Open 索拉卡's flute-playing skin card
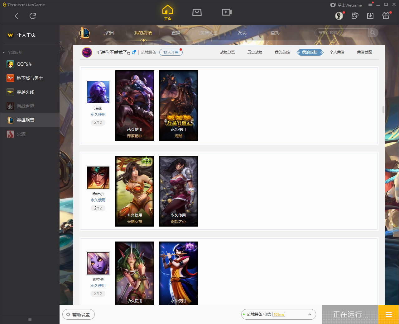Image resolution: width=399 pixels, height=324 pixels. click(178, 273)
